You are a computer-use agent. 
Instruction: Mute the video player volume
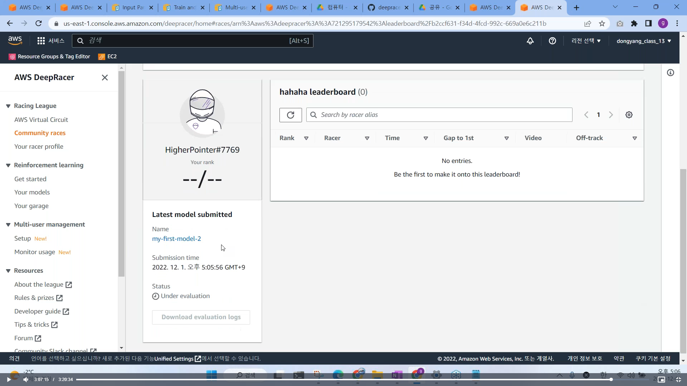click(x=26, y=380)
